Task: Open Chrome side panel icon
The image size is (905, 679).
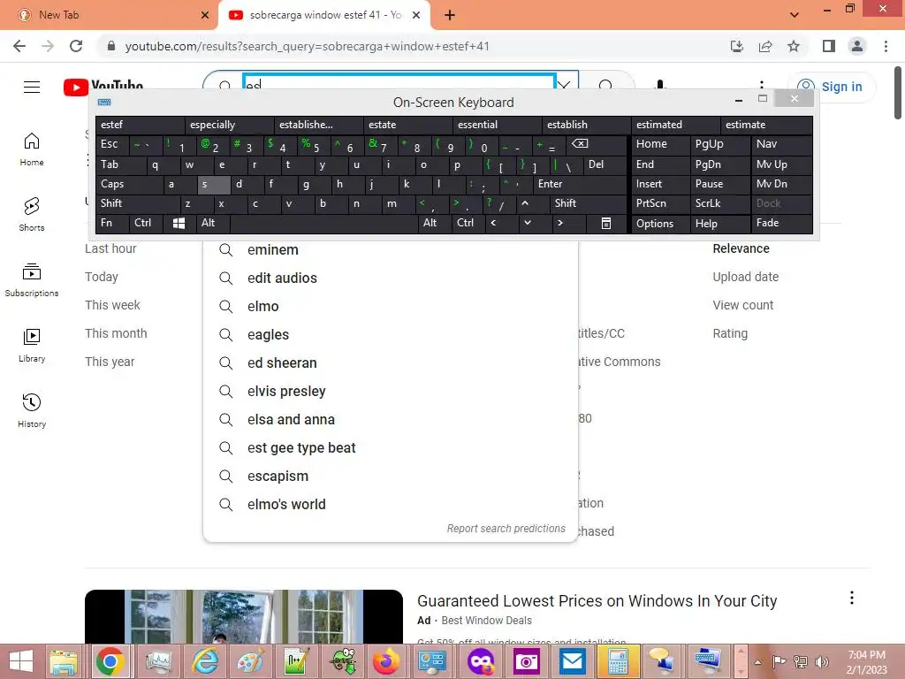Action: 829,46
